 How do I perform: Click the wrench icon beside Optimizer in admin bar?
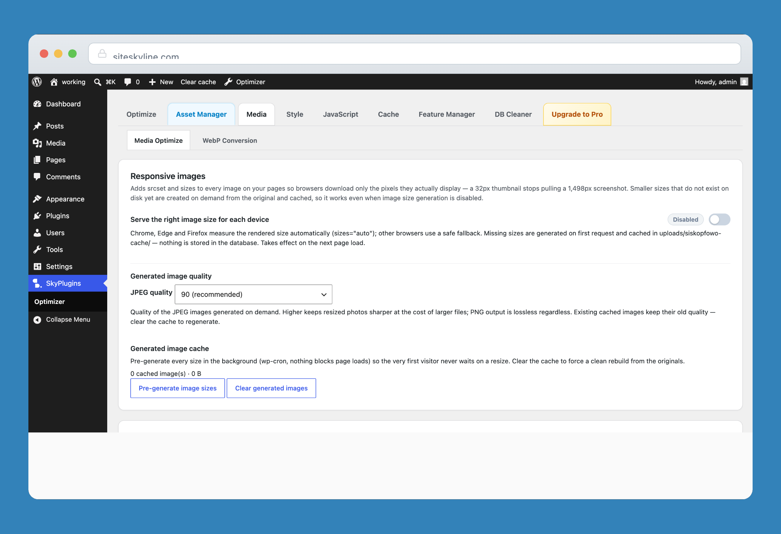(229, 82)
